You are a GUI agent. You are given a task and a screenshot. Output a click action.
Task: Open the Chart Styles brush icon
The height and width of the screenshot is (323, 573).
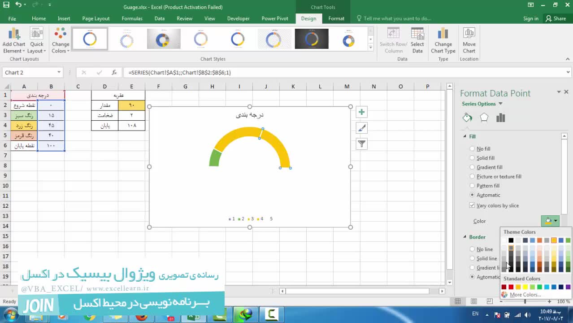pos(361,128)
